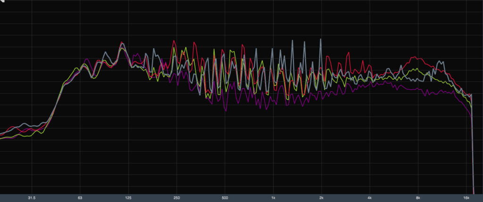The height and width of the screenshot is (202, 483).
Task: Click the 16k frequency axis label
Action: pos(466,198)
